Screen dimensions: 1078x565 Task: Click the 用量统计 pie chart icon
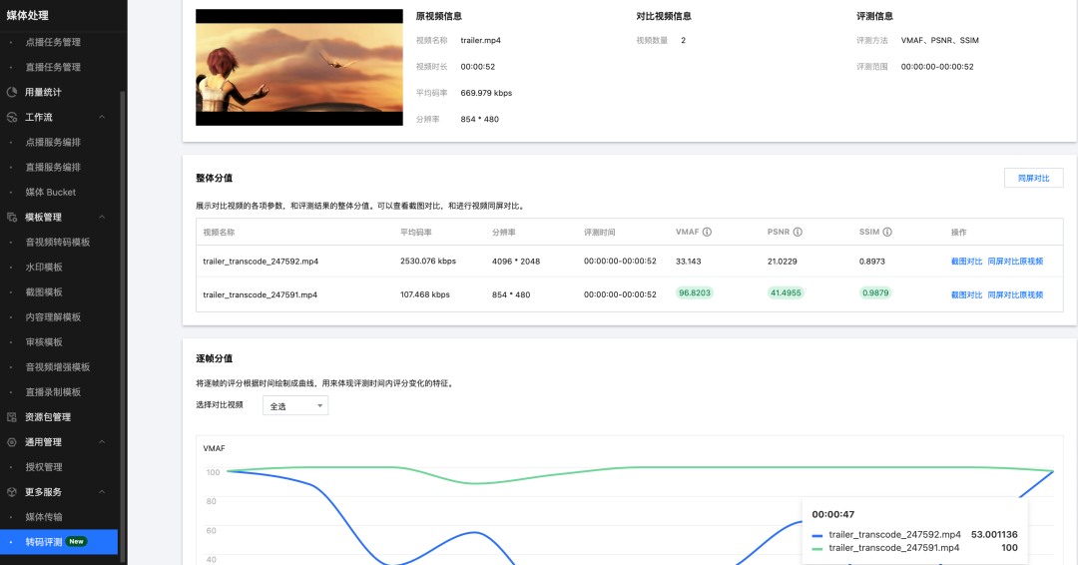click(12, 92)
